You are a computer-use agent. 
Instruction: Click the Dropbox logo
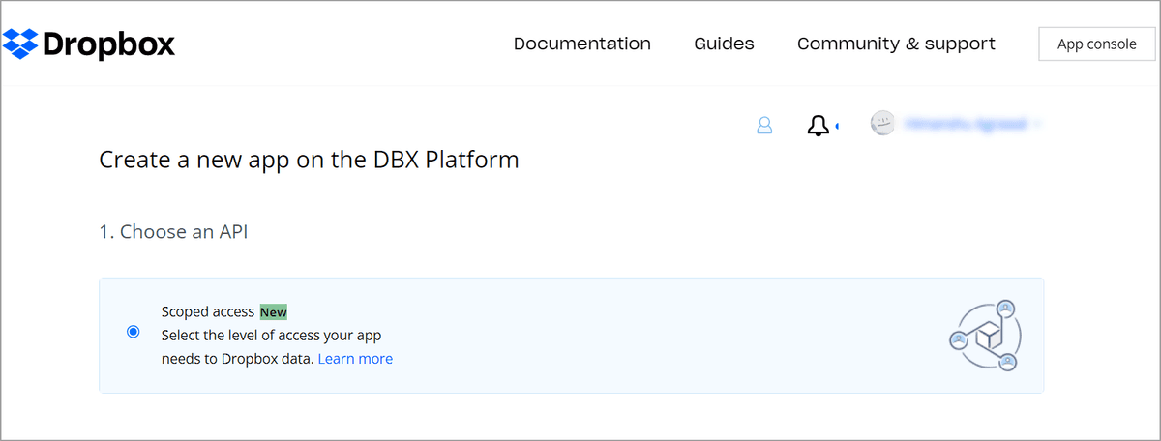pos(89,44)
